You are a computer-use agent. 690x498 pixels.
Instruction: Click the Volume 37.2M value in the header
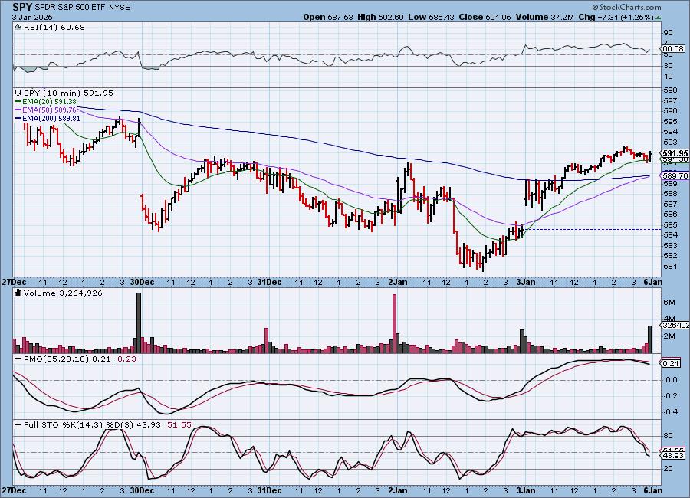pos(545,17)
